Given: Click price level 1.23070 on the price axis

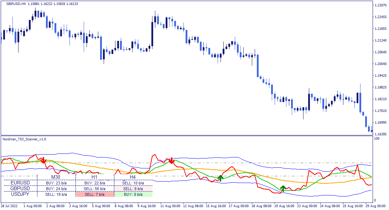Looking at the screenshot, I should tap(380, 5).
